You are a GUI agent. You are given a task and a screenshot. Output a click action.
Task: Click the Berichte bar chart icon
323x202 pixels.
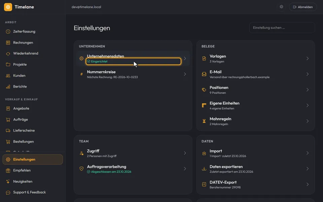coord(8,87)
